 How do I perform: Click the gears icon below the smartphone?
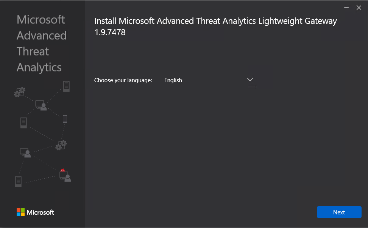[x=61, y=145]
